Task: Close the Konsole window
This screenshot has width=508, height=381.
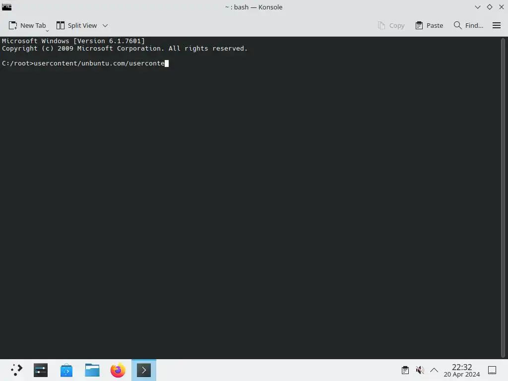Action: coord(501,7)
